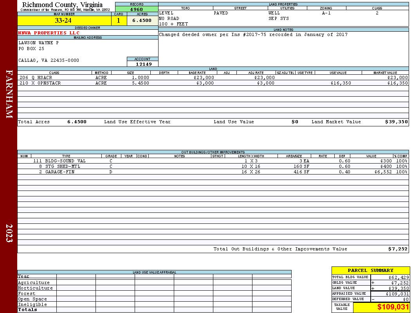Click utilities value SEP SYS
This screenshot has height=313, width=411.
click(x=279, y=18)
